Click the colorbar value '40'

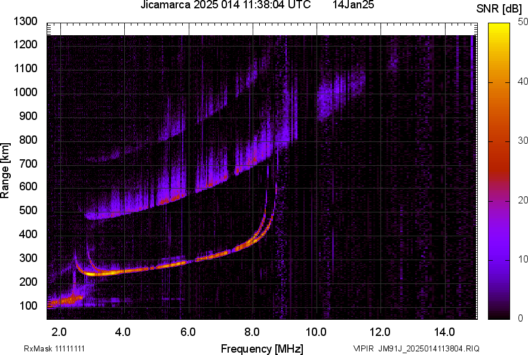coord(523,81)
